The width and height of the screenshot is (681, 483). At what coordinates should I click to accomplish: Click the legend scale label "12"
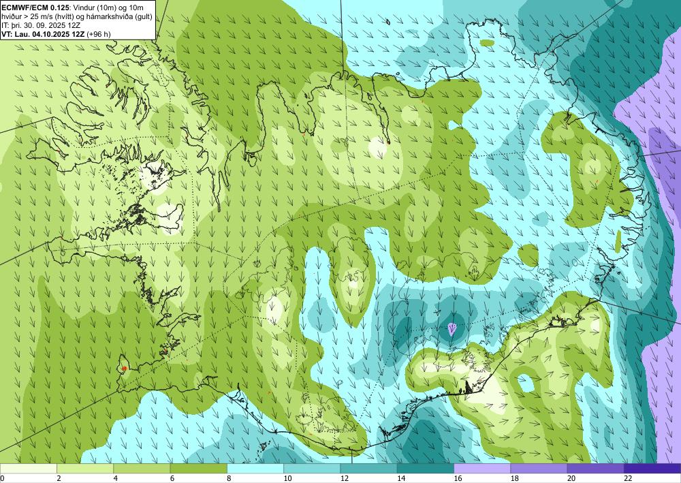click(344, 478)
